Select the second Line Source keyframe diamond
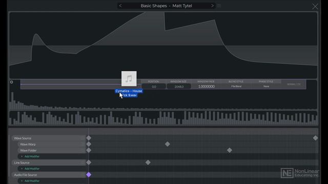The width and height of the screenshot is (328, 184). point(148,163)
